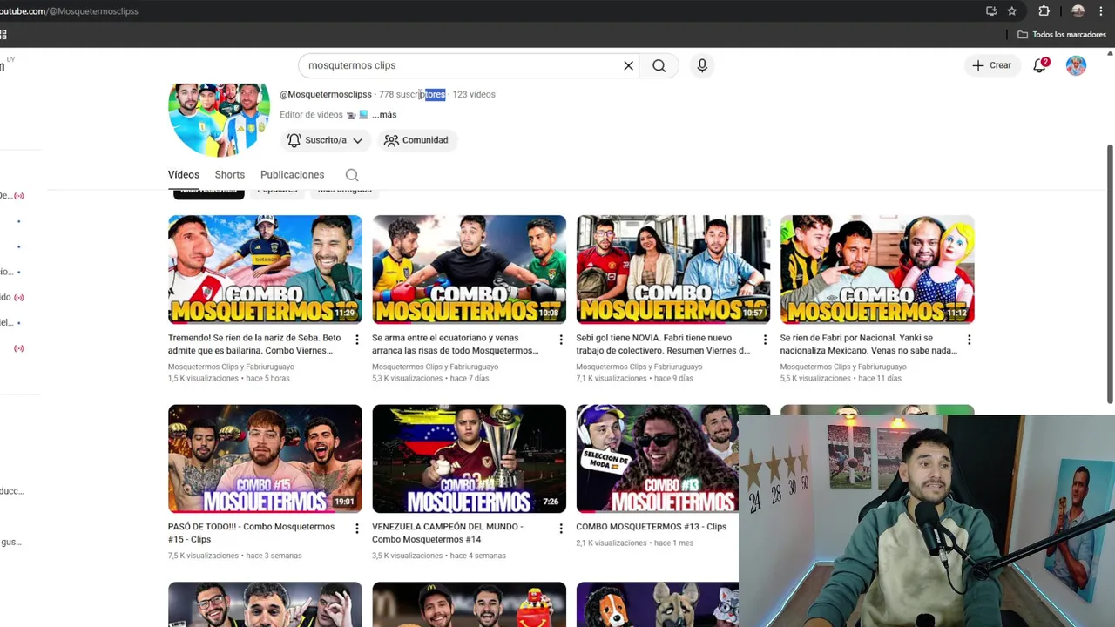Click the Chrome profile avatar in toolbar
Screen dimensions: 1115x627
[x=1078, y=11]
